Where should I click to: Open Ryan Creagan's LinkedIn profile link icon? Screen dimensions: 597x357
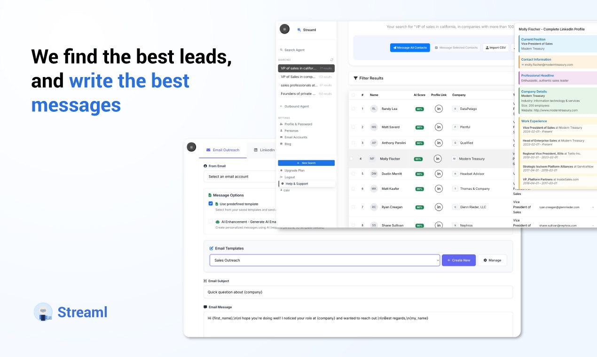(439, 207)
